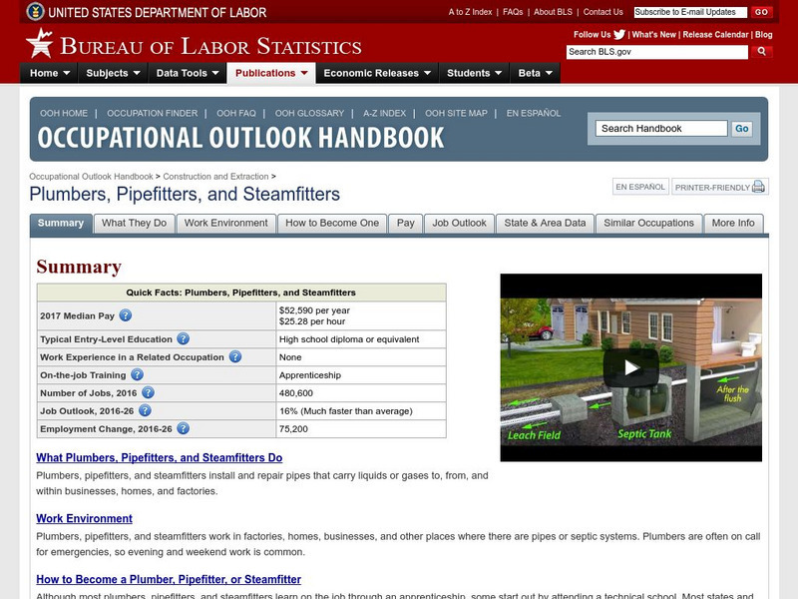
Task: Focus the Subscribe to E-mail Updates field
Action: point(690,12)
